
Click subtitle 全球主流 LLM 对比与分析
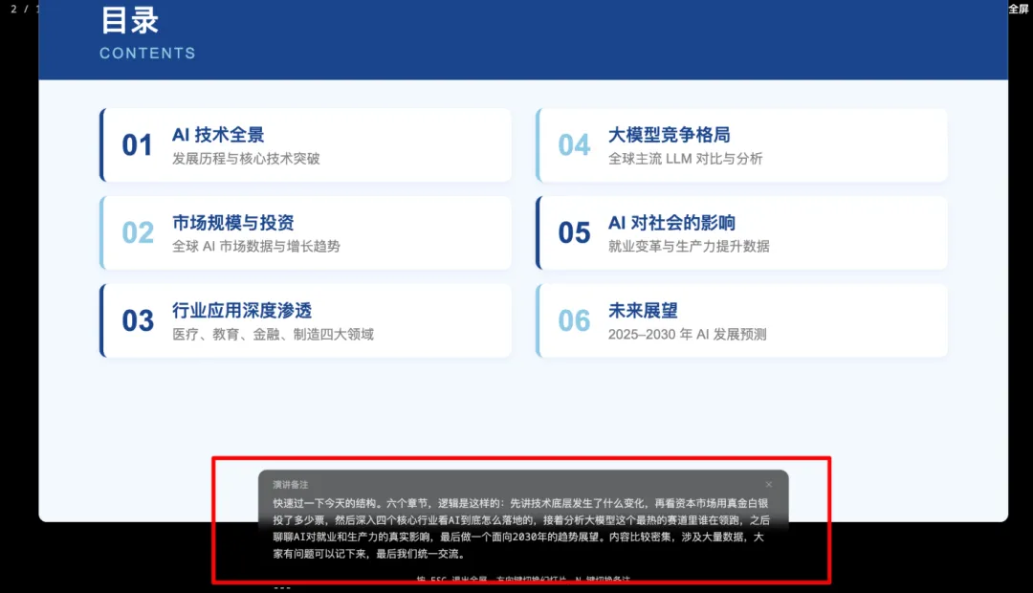[685, 159]
